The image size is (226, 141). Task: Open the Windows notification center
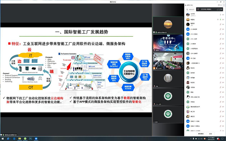pos(223,139)
